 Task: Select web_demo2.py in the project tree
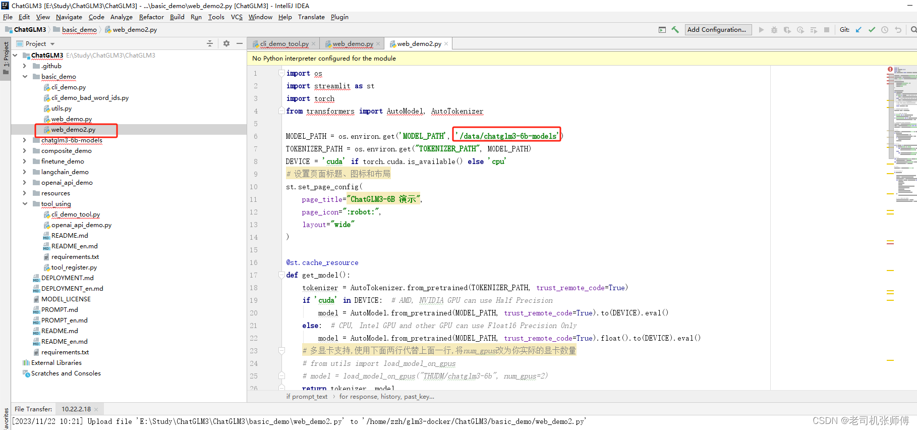tap(73, 130)
